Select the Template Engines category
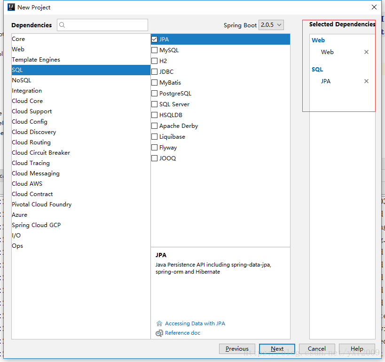Image resolution: width=385 pixels, height=362 pixels. pos(81,60)
